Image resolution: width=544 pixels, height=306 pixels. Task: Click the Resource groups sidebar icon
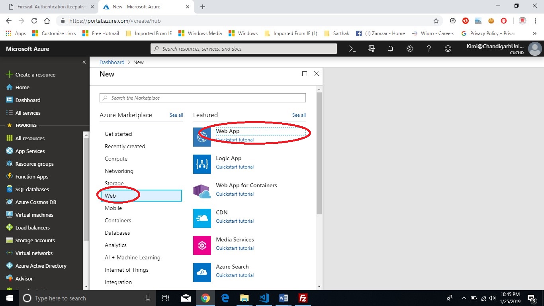[10, 164]
